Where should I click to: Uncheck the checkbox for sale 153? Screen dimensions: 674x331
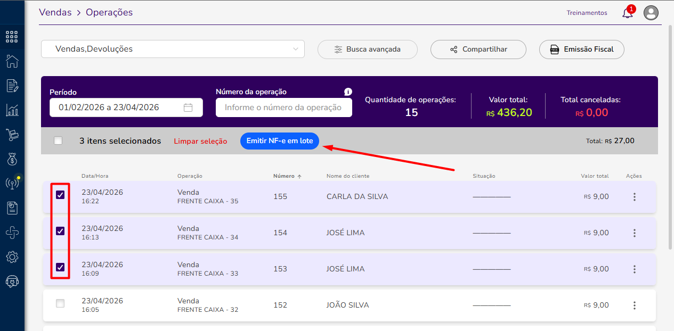pyautogui.click(x=60, y=267)
